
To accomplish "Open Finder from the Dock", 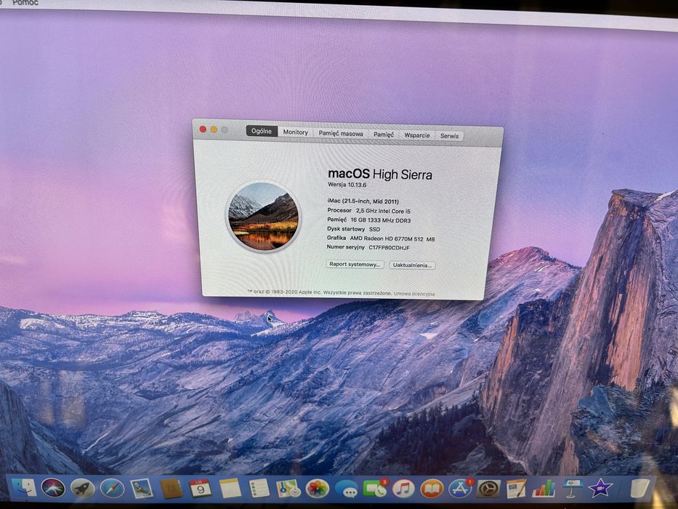I will [x=23, y=488].
